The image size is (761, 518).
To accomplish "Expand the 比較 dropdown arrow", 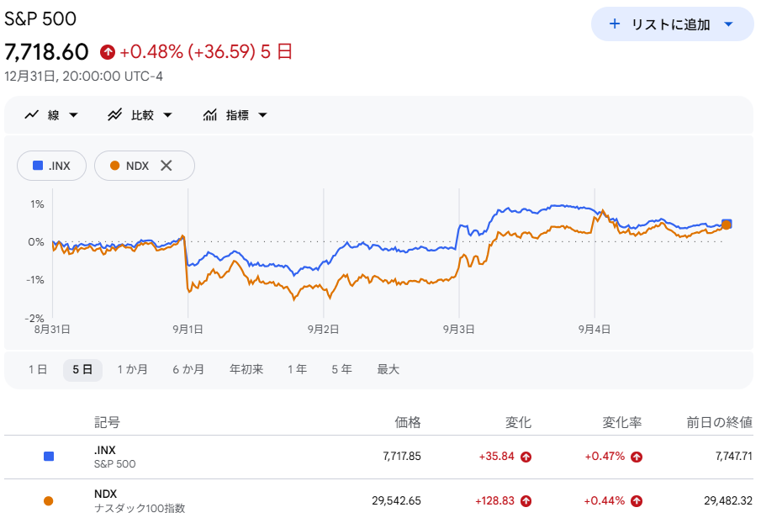I will click(x=167, y=115).
